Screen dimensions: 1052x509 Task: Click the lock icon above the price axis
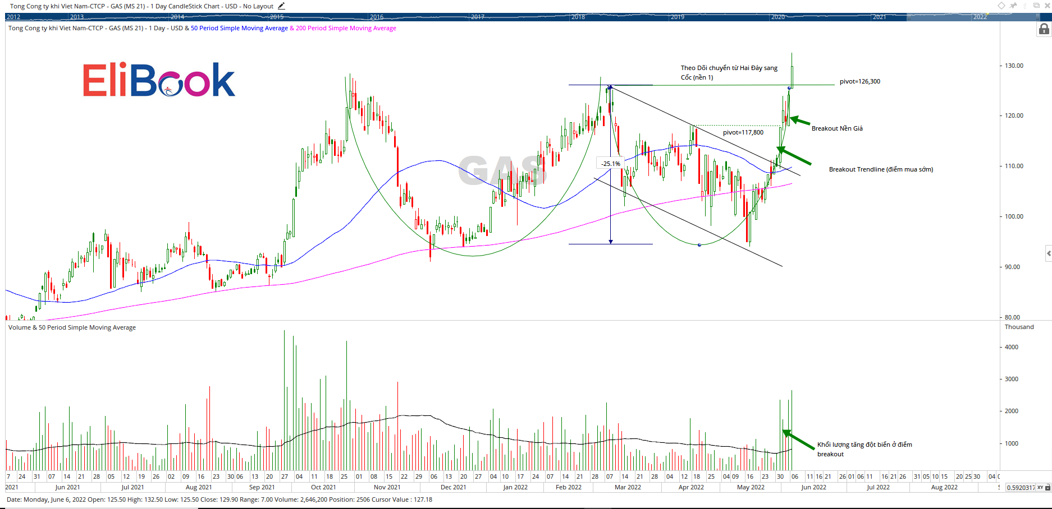[1044, 29]
